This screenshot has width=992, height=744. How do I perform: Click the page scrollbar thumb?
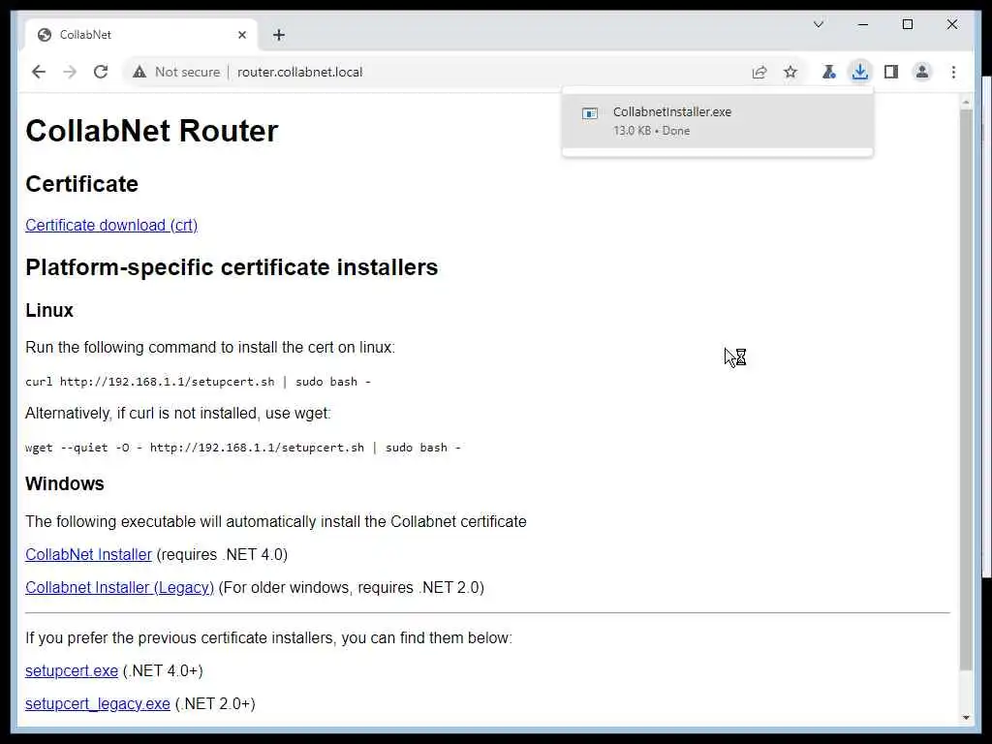[x=966, y=389]
